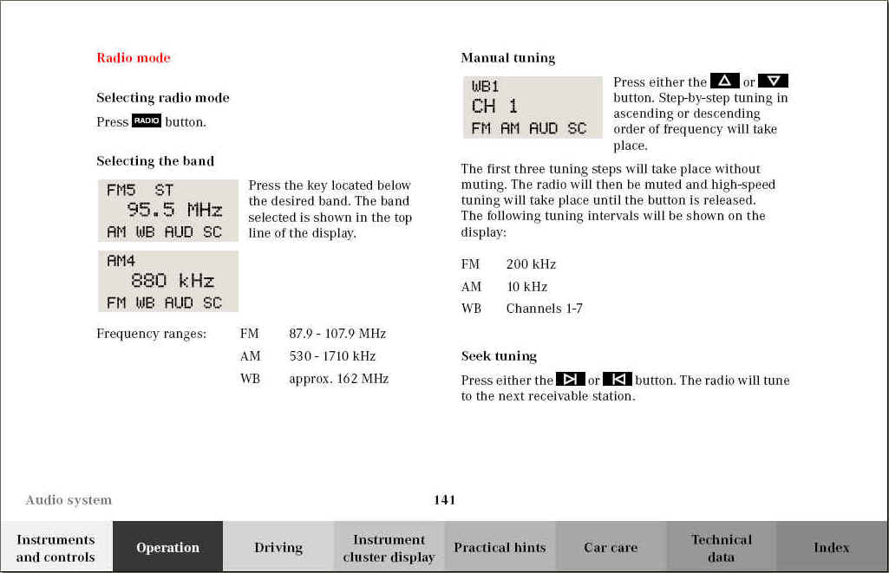Click the seek backward icon
This screenshot has width=889, height=573.
pos(618,380)
